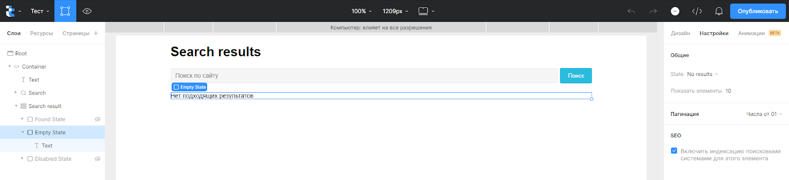Expand the Found State node
789x180 pixels.
coord(22,119)
